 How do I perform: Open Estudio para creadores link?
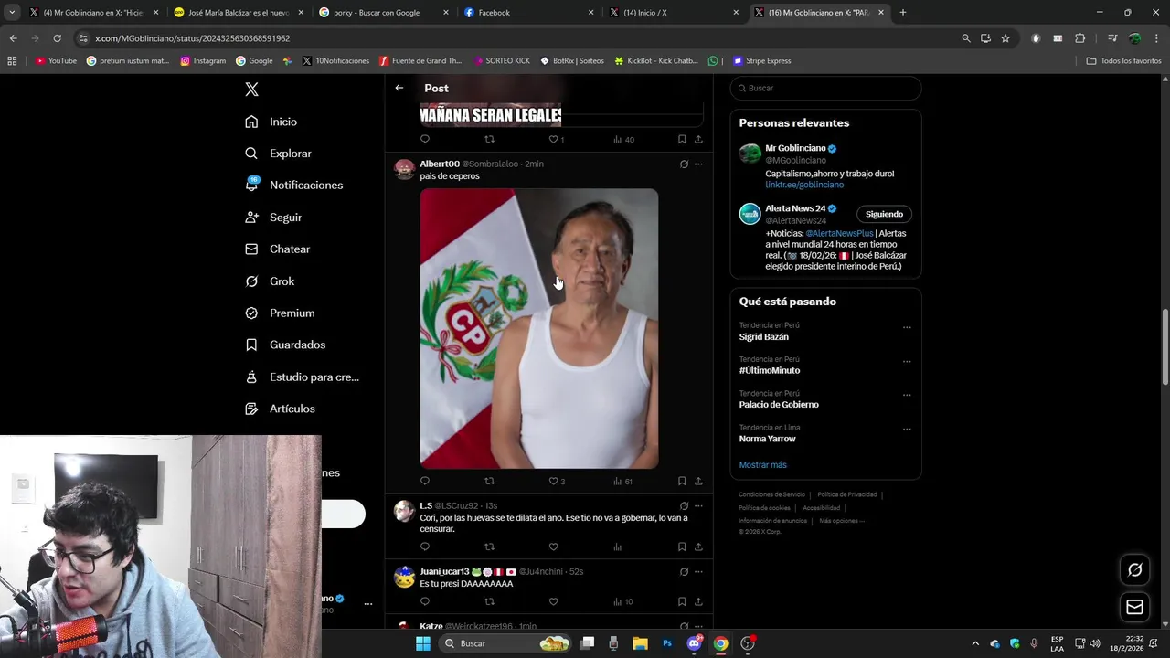click(303, 377)
